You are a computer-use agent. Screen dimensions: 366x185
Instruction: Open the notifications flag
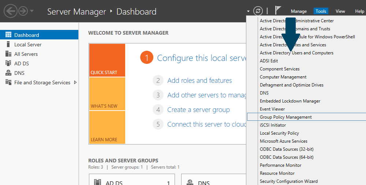click(x=278, y=11)
